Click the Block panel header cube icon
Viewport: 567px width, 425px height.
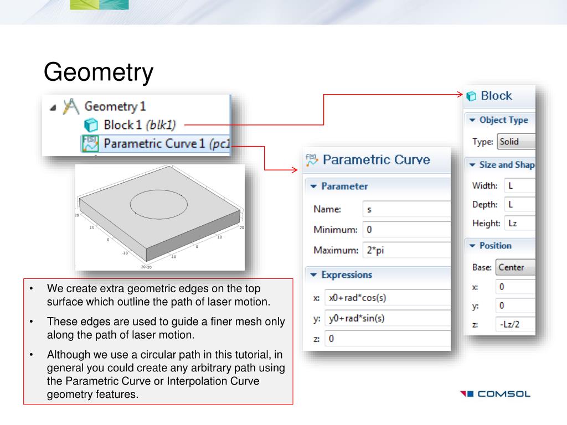[471, 96]
